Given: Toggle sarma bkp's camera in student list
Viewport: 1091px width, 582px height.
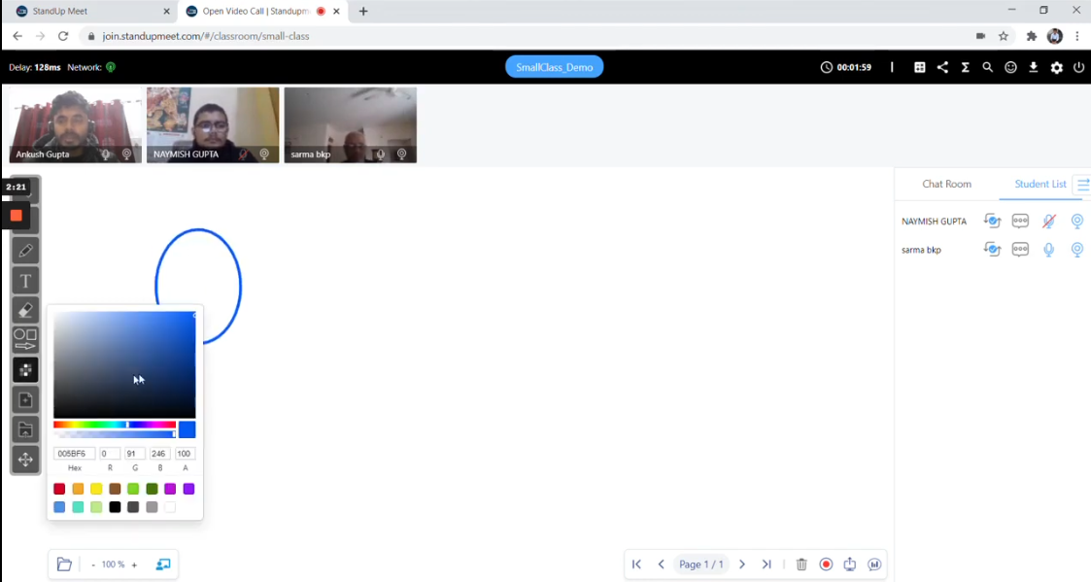Looking at the screenshot, I should (x=1077, y=250).
